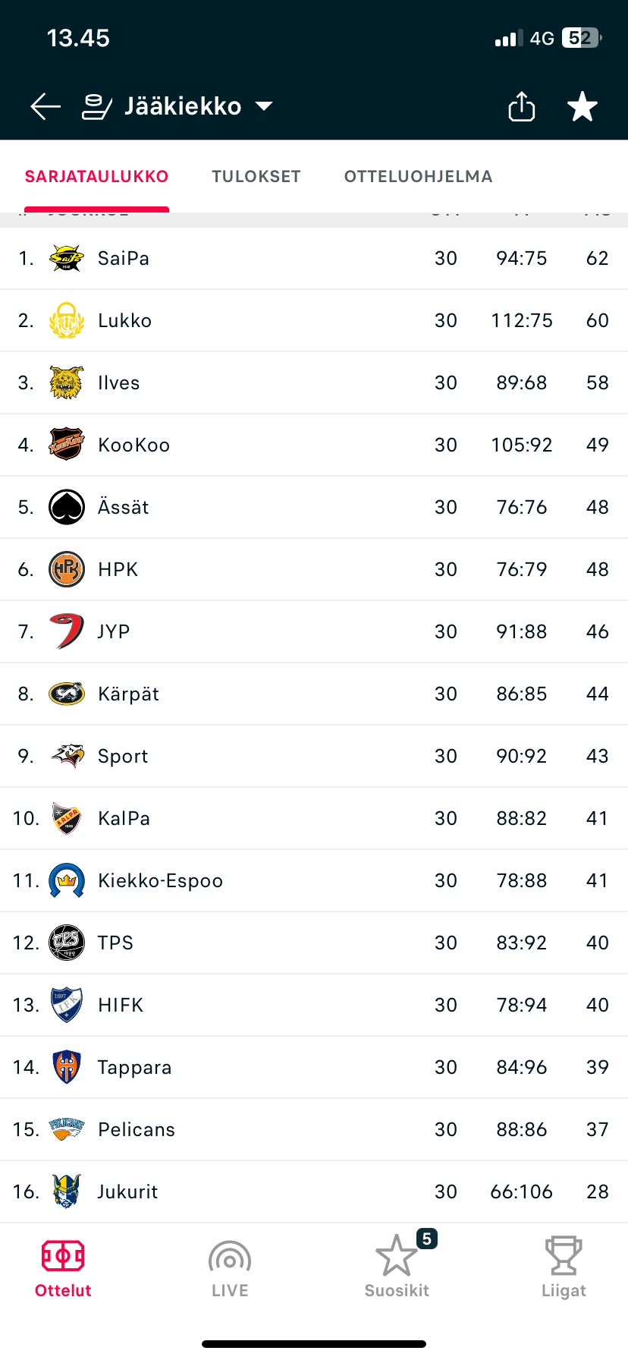Tap the hockey stick sport icon
The image size is (628, 1360).
click(x=97, y=106)
